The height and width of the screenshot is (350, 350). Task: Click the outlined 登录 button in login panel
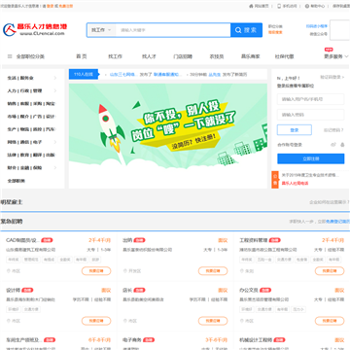(x=295, y=130)
